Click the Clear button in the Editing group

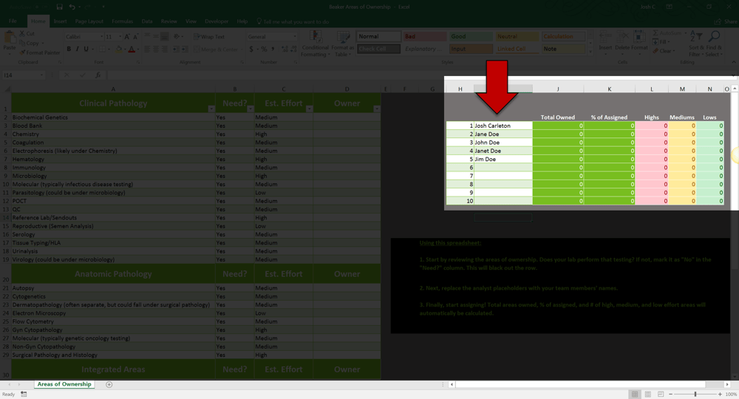point(663,51)
